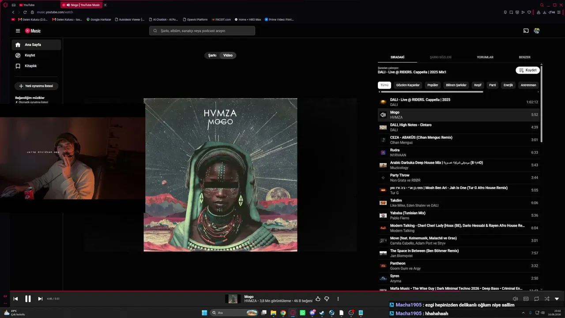Screen dimensions: 565x318
Task: Play Syren by Anyma
Action: point(459,278)
